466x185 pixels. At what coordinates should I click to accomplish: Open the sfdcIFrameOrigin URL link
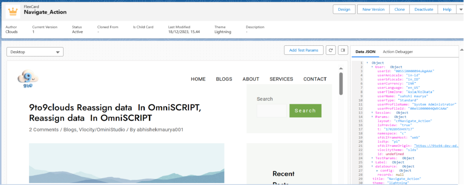[436, 146]
